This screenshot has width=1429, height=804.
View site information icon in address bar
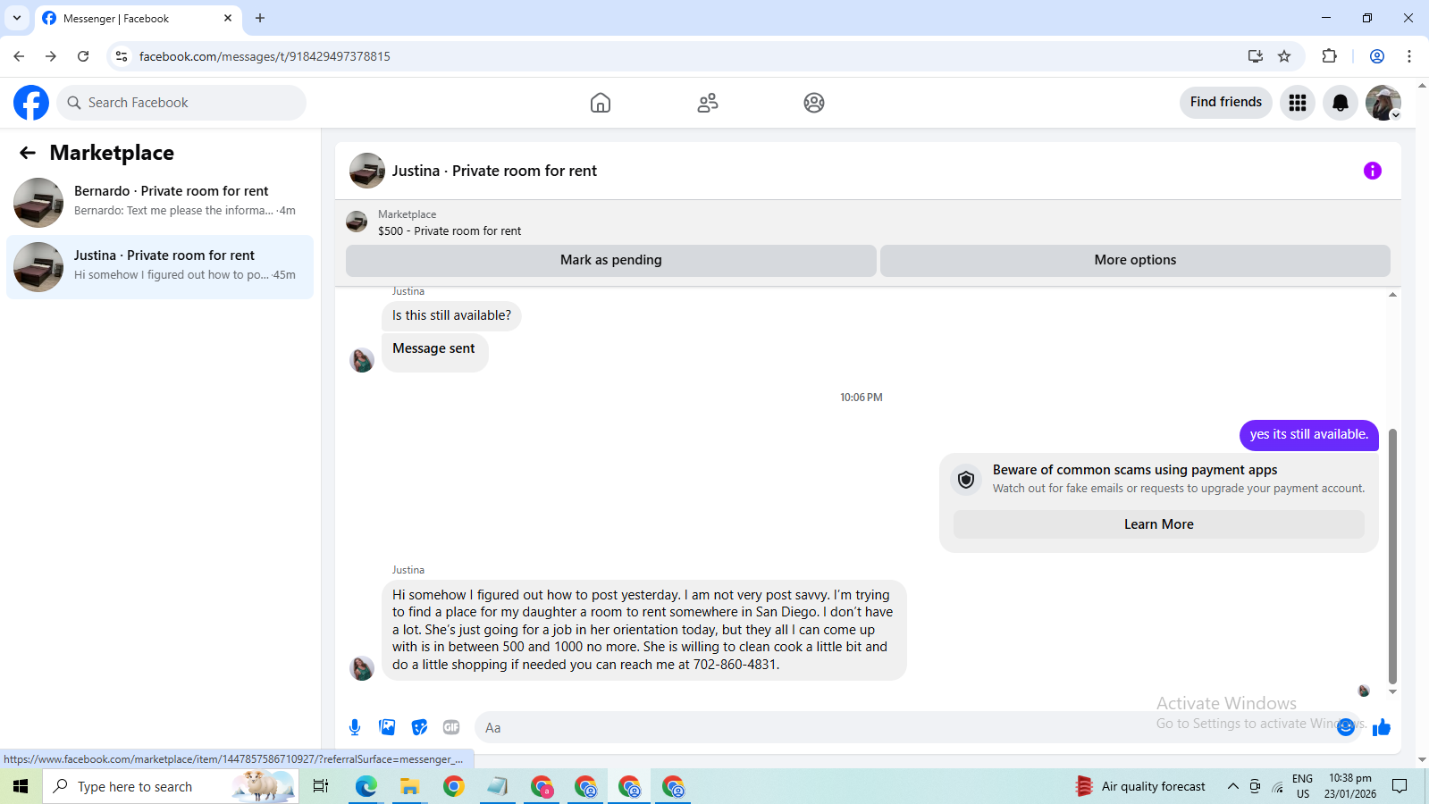[x=122, y=56]
